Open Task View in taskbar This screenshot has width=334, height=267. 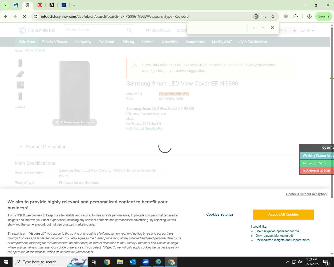(x=94, y=262)
